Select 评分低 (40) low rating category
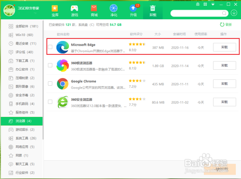 22,52
